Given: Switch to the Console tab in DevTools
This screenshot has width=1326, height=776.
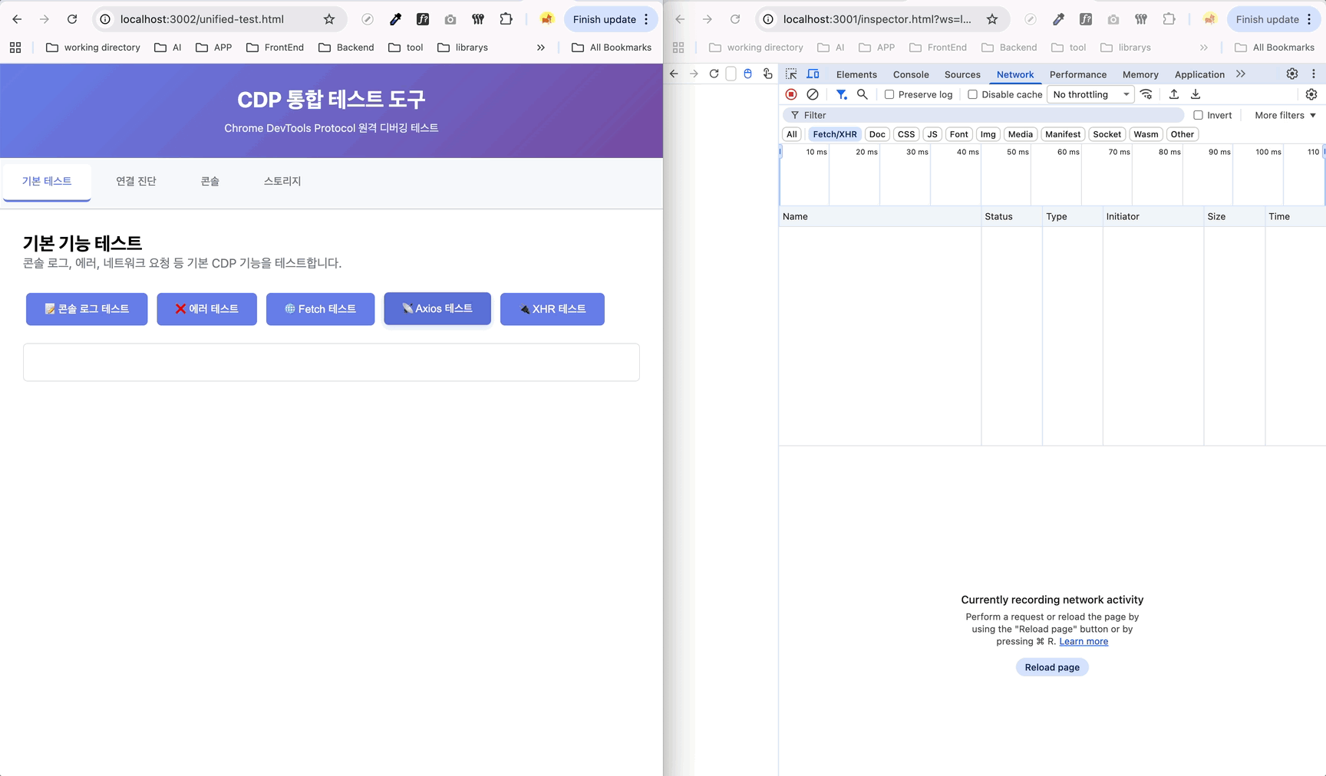Looking at the screenshot, I should pyautogui.click(x=911, y=74).
